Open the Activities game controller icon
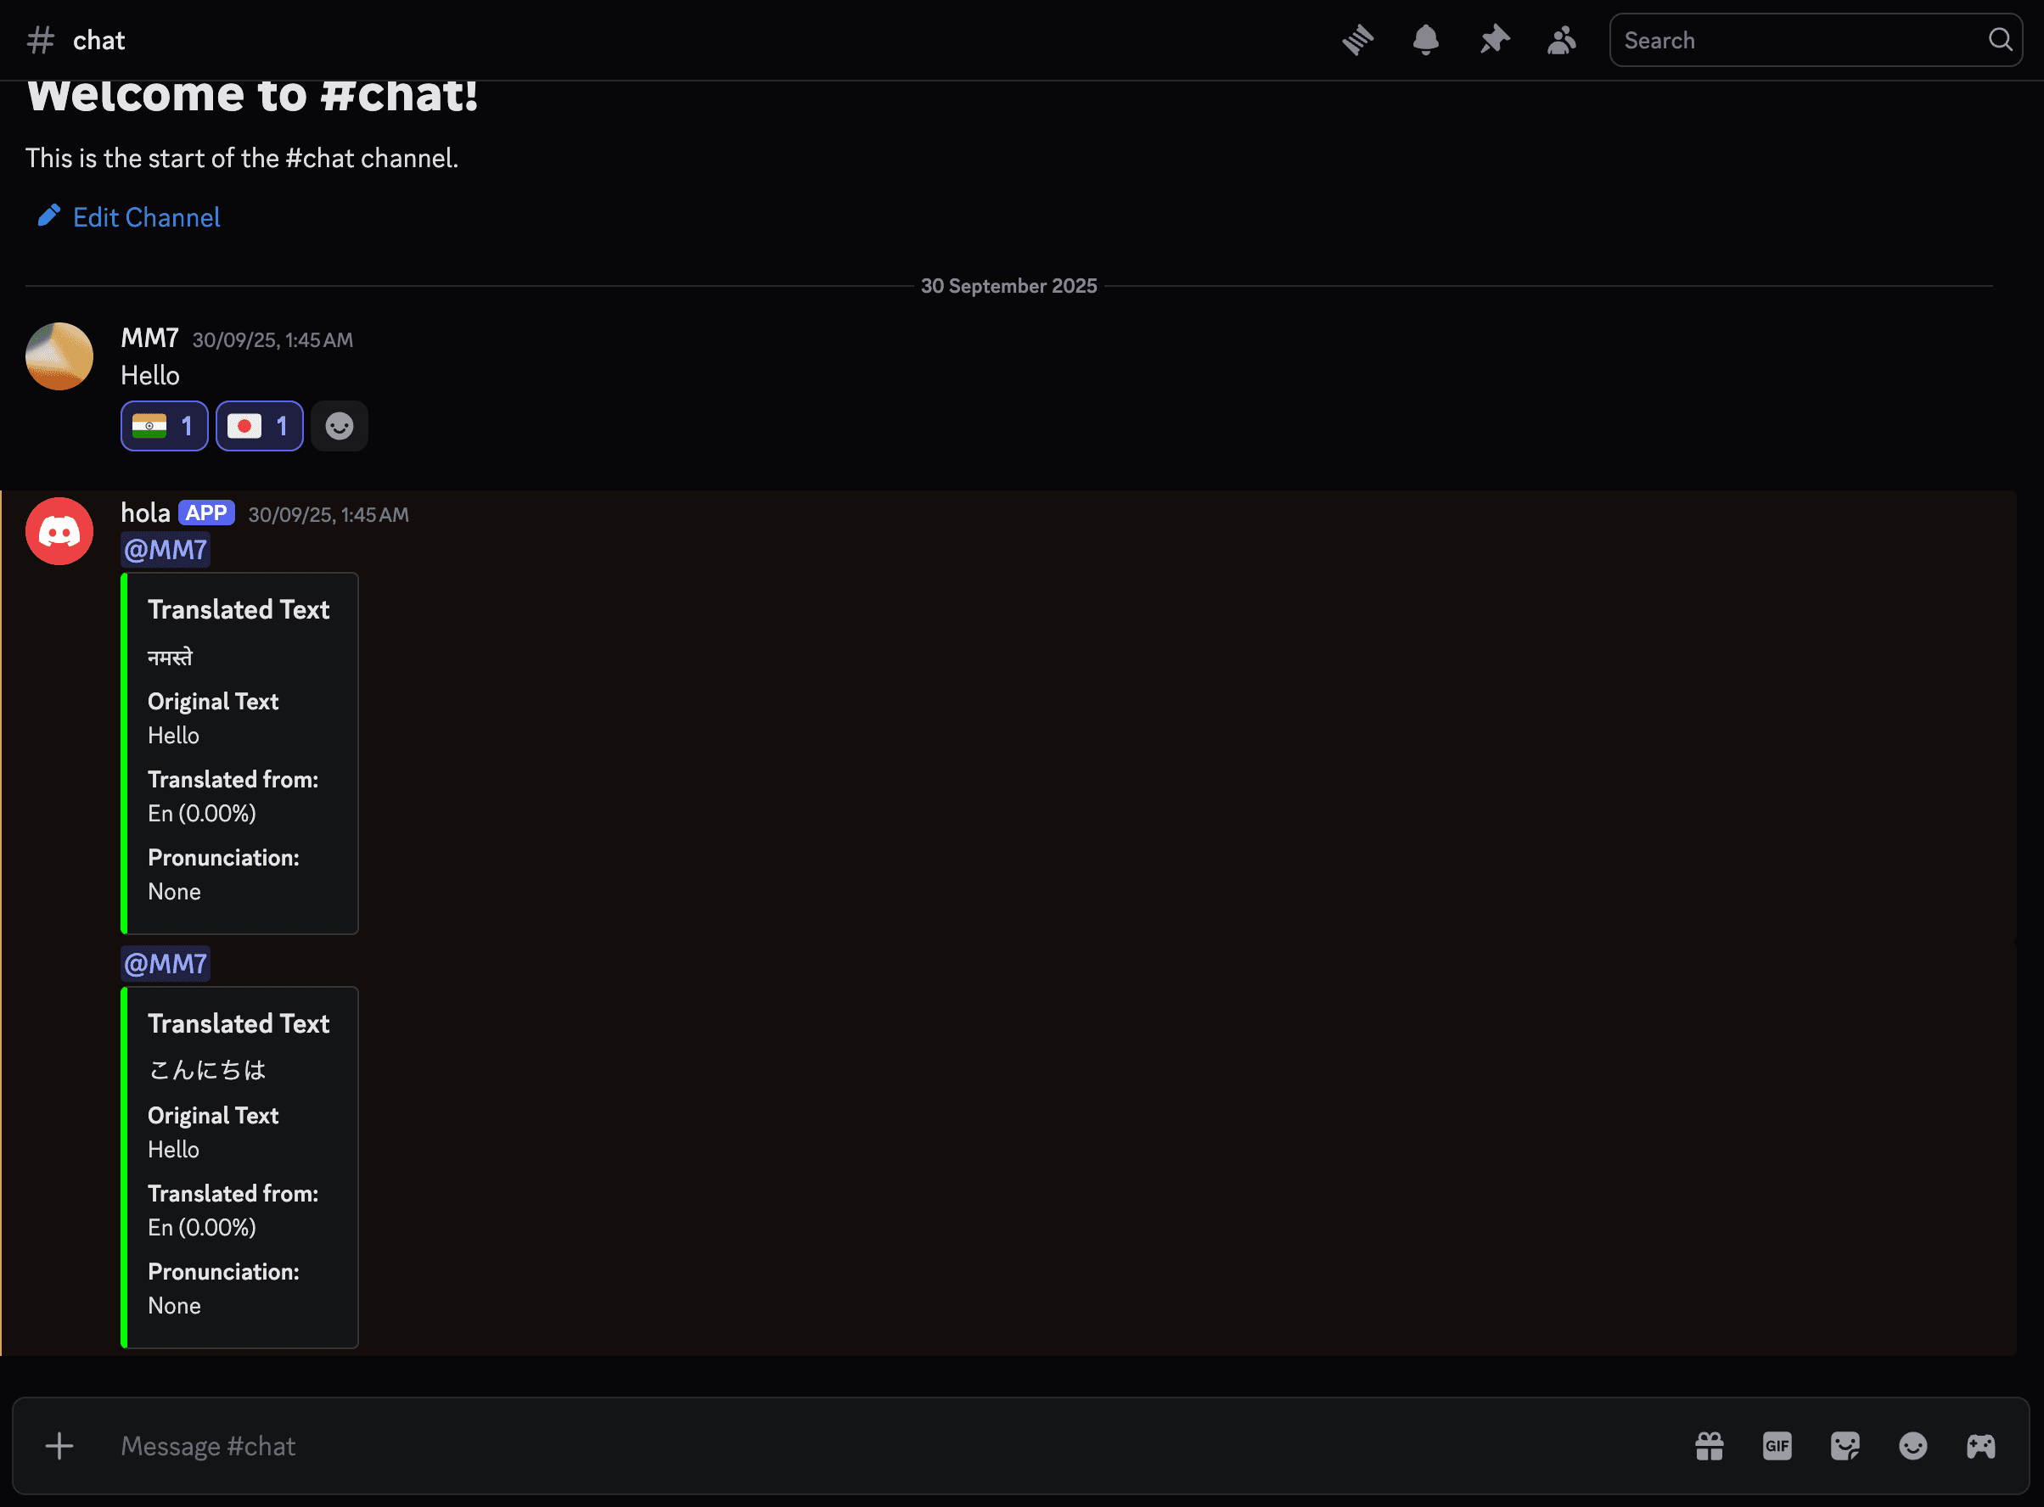 click(1980, 1446)
